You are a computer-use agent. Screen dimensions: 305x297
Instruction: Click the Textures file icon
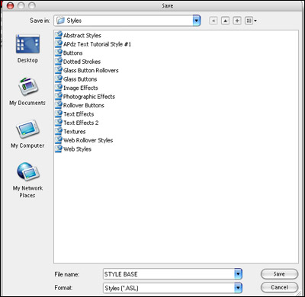(x=59, y=132)
